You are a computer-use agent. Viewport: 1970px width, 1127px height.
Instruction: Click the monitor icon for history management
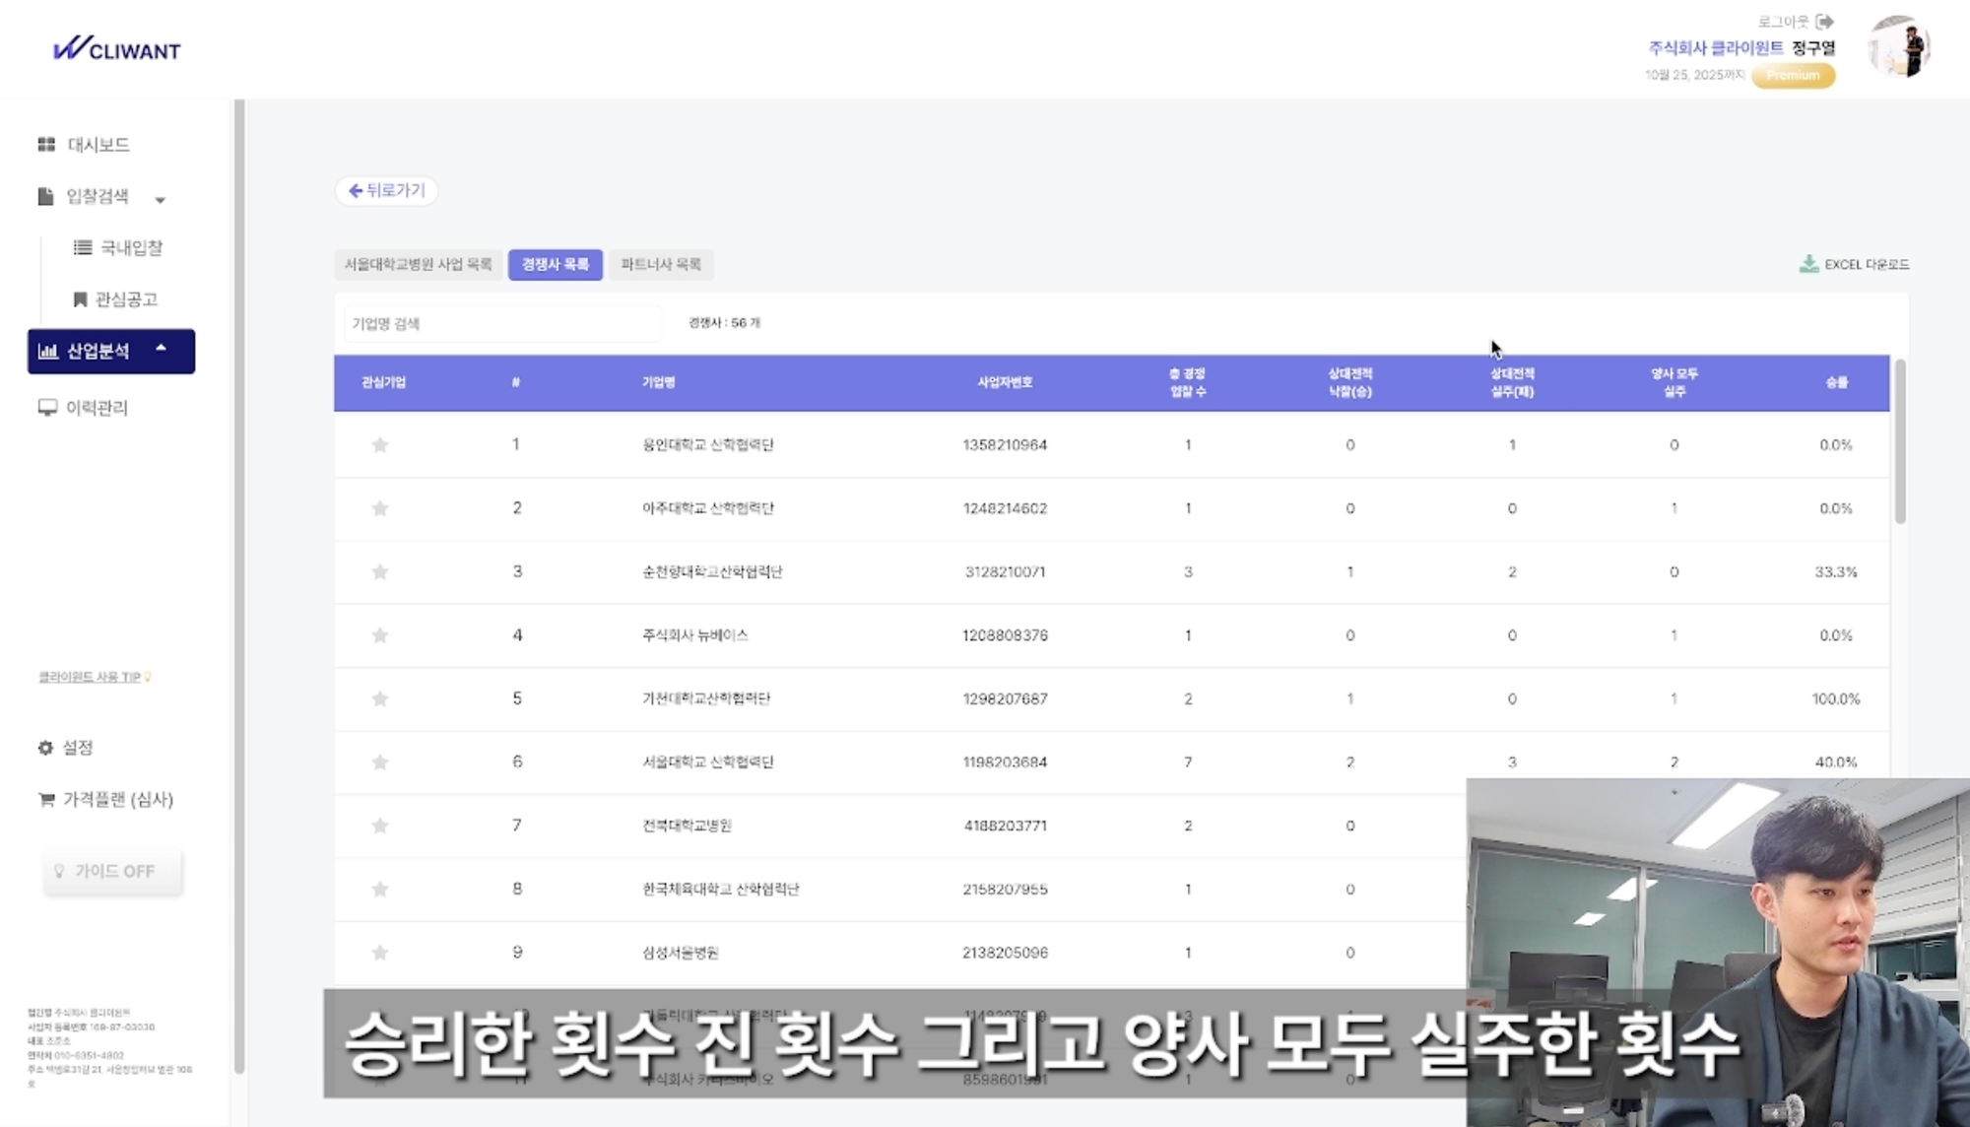[x=46, y=408]
